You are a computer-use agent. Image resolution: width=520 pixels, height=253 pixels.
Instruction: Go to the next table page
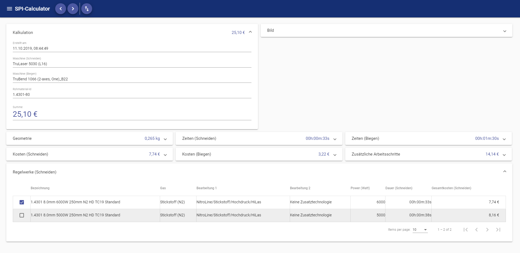tap(487, 230)
